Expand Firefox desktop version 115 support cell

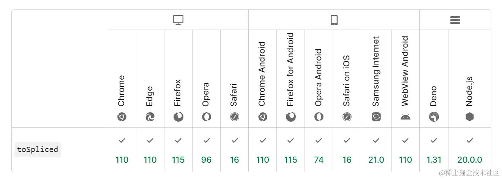tap(178, 150)
